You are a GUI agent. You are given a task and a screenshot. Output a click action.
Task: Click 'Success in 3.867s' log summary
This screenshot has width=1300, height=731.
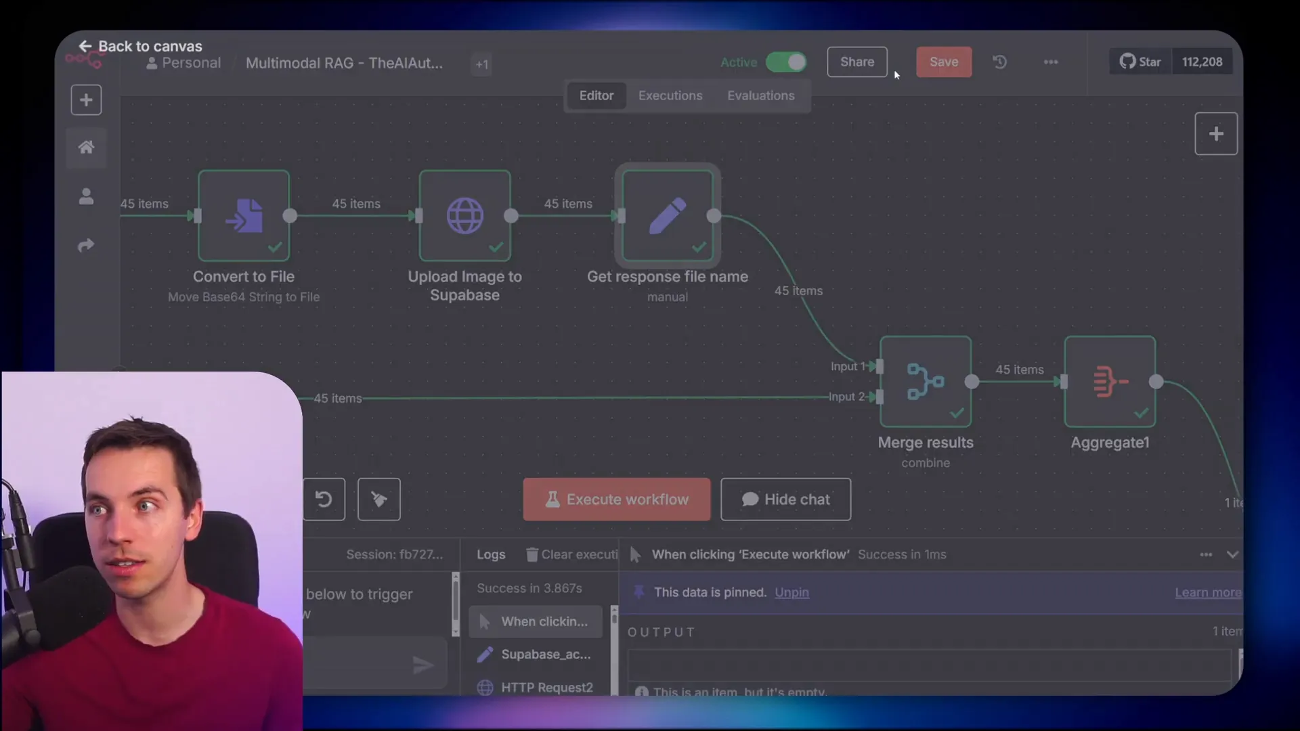529,588
